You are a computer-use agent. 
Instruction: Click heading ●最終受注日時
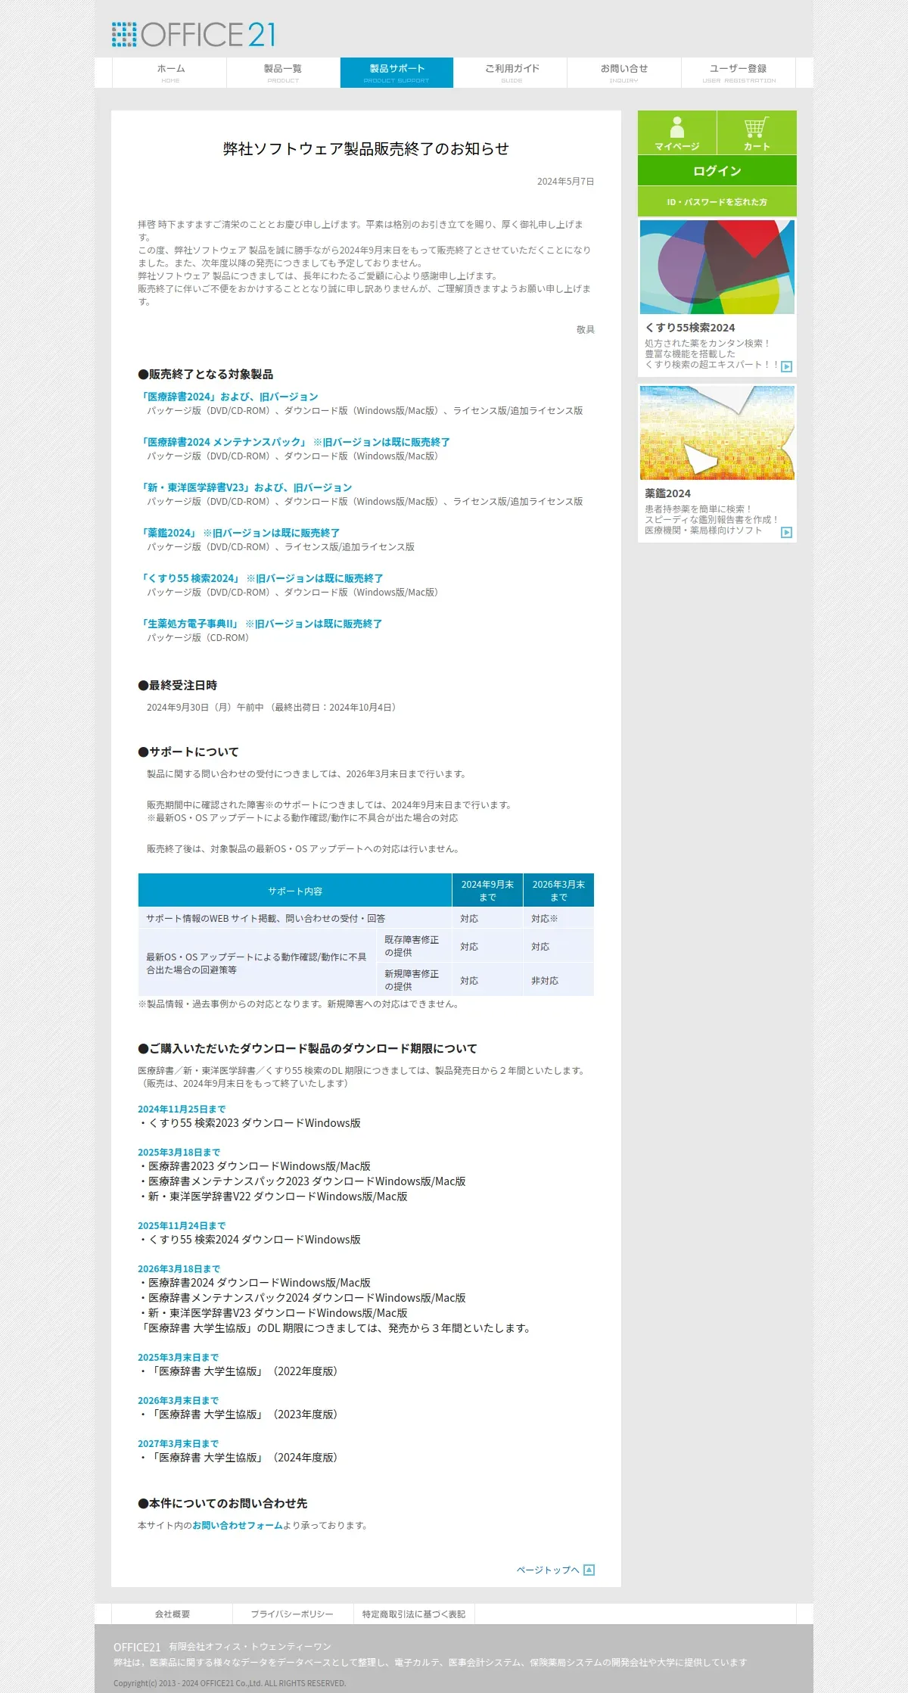[177, 685]
